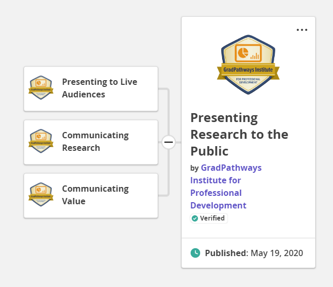Open the Communicating Research card
The image size is (333, 287).
point(91,142)
